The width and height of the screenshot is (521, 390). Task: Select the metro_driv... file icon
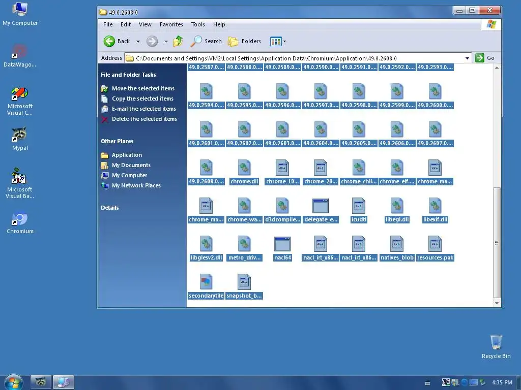[x=244, y=244]
